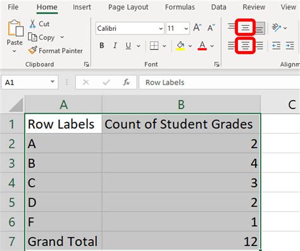Select Middle Align icon
The image size is (300, 251).
click(x=246, y=27)
